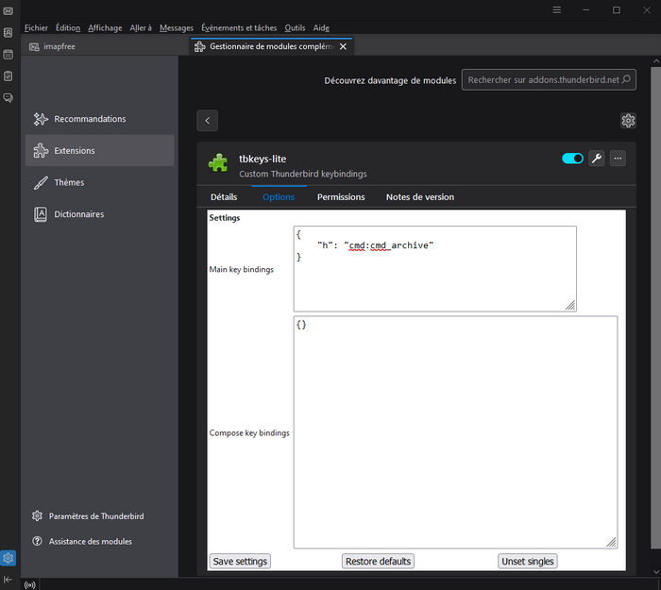Open the Tasks space icon
The image size is (661, 590).
8,76
